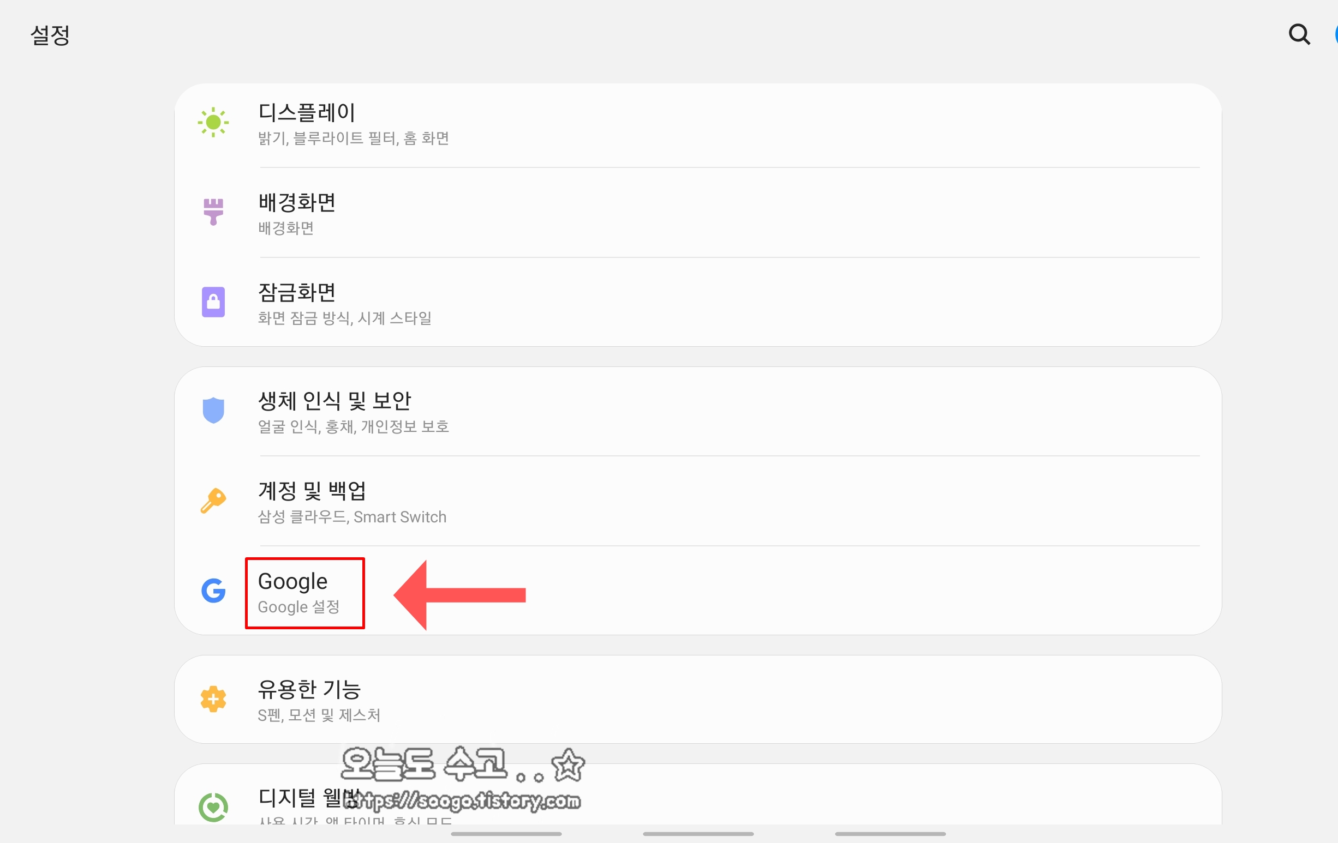Open 생체 인식 및 보안 settings
The height and width of the screenshot is (843, 1338).
click(x=697, y=412)
